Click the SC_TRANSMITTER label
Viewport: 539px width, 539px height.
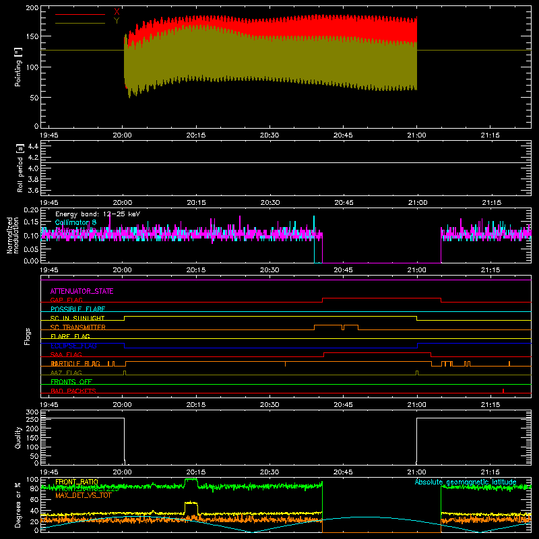click(x=78, y=327)
